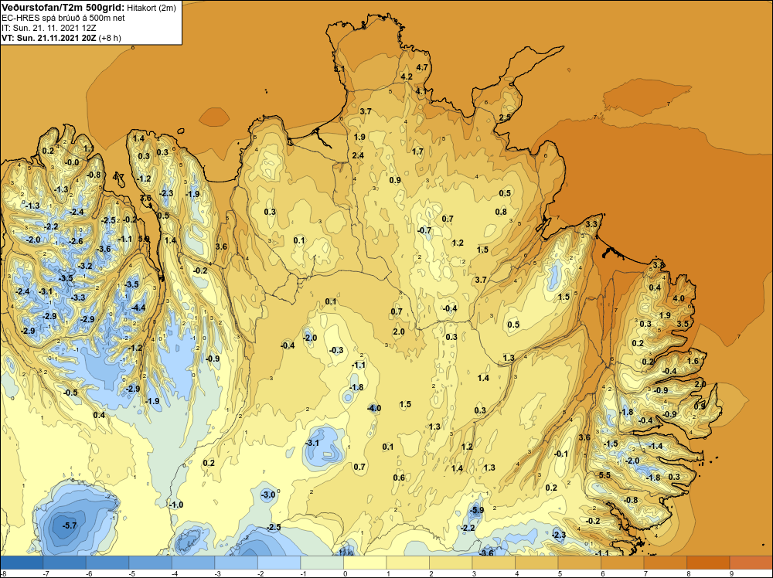Viewport: 773px width, 578px height.
Task: Select the '4.1' temperature value
Action: coord(421,91)
